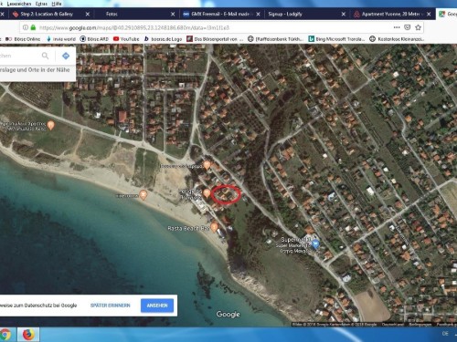Switch to the Apartment Yvonne tab

[x=388, y=14]
